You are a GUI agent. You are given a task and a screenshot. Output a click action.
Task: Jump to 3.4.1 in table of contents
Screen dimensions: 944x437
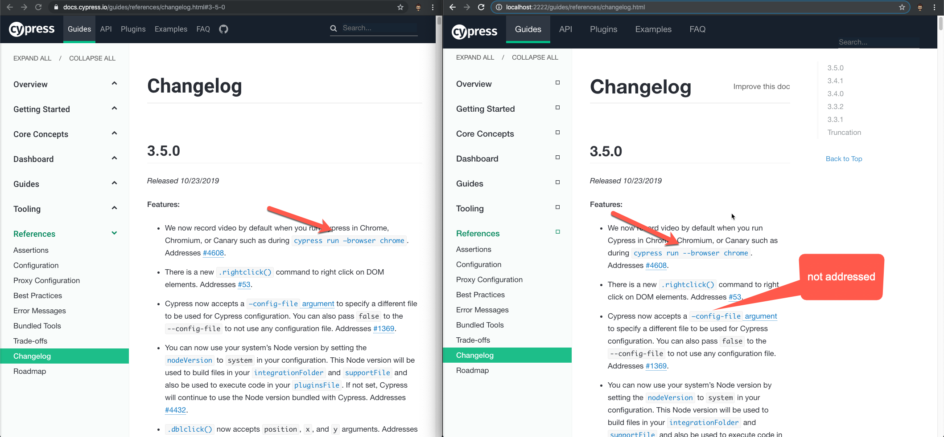[x=835, y=81]
